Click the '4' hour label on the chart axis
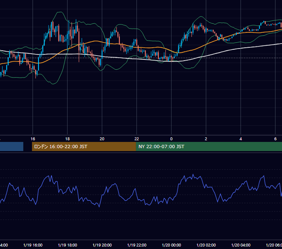This screenshot has height=249, width=282. (241, 139)
